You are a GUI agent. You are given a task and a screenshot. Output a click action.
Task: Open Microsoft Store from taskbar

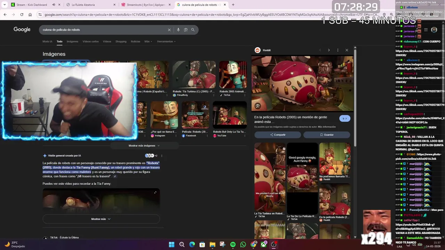click(x=202, y=244)
